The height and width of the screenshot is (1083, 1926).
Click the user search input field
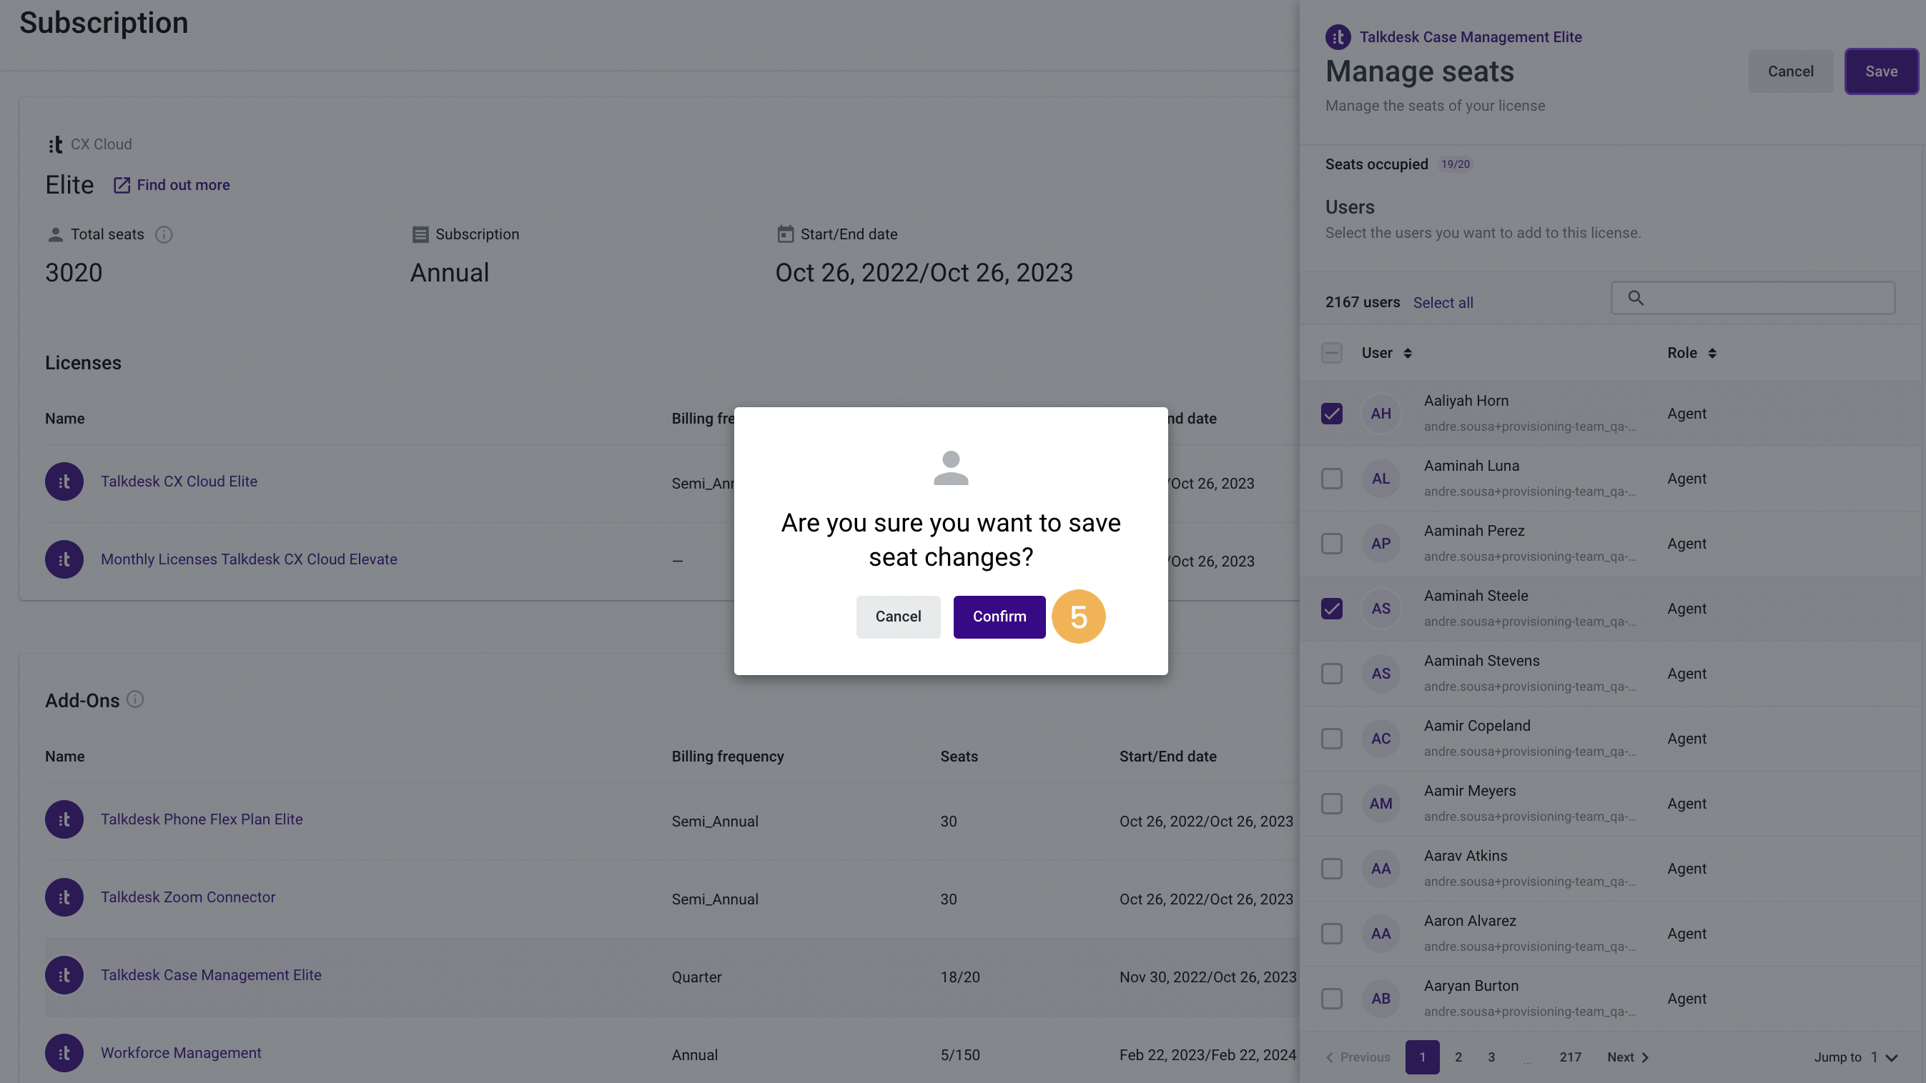coord(1752,298)
